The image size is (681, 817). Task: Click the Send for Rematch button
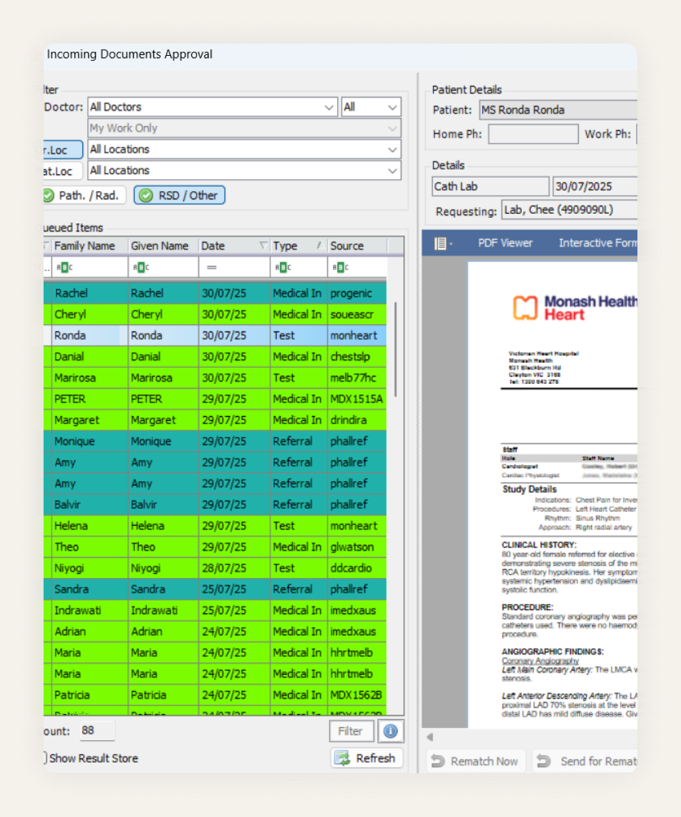(585, 761)
